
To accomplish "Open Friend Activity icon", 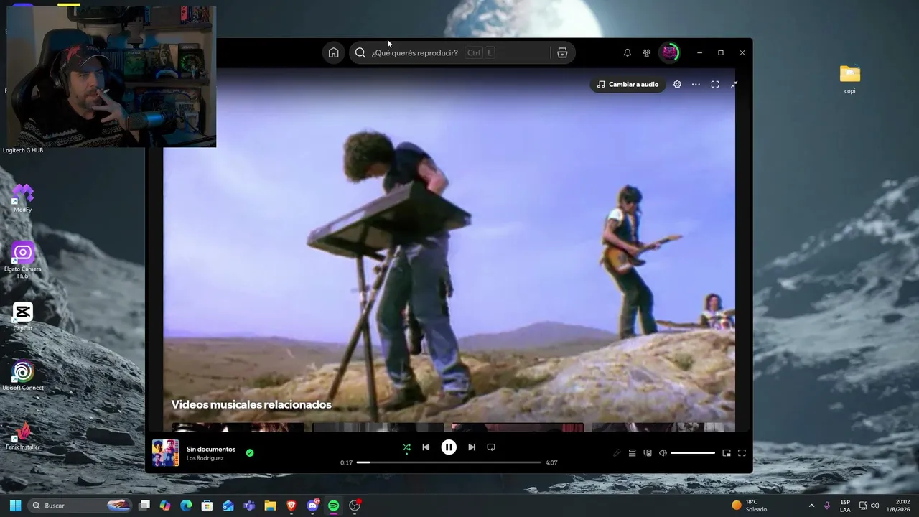I will (647, 52).
